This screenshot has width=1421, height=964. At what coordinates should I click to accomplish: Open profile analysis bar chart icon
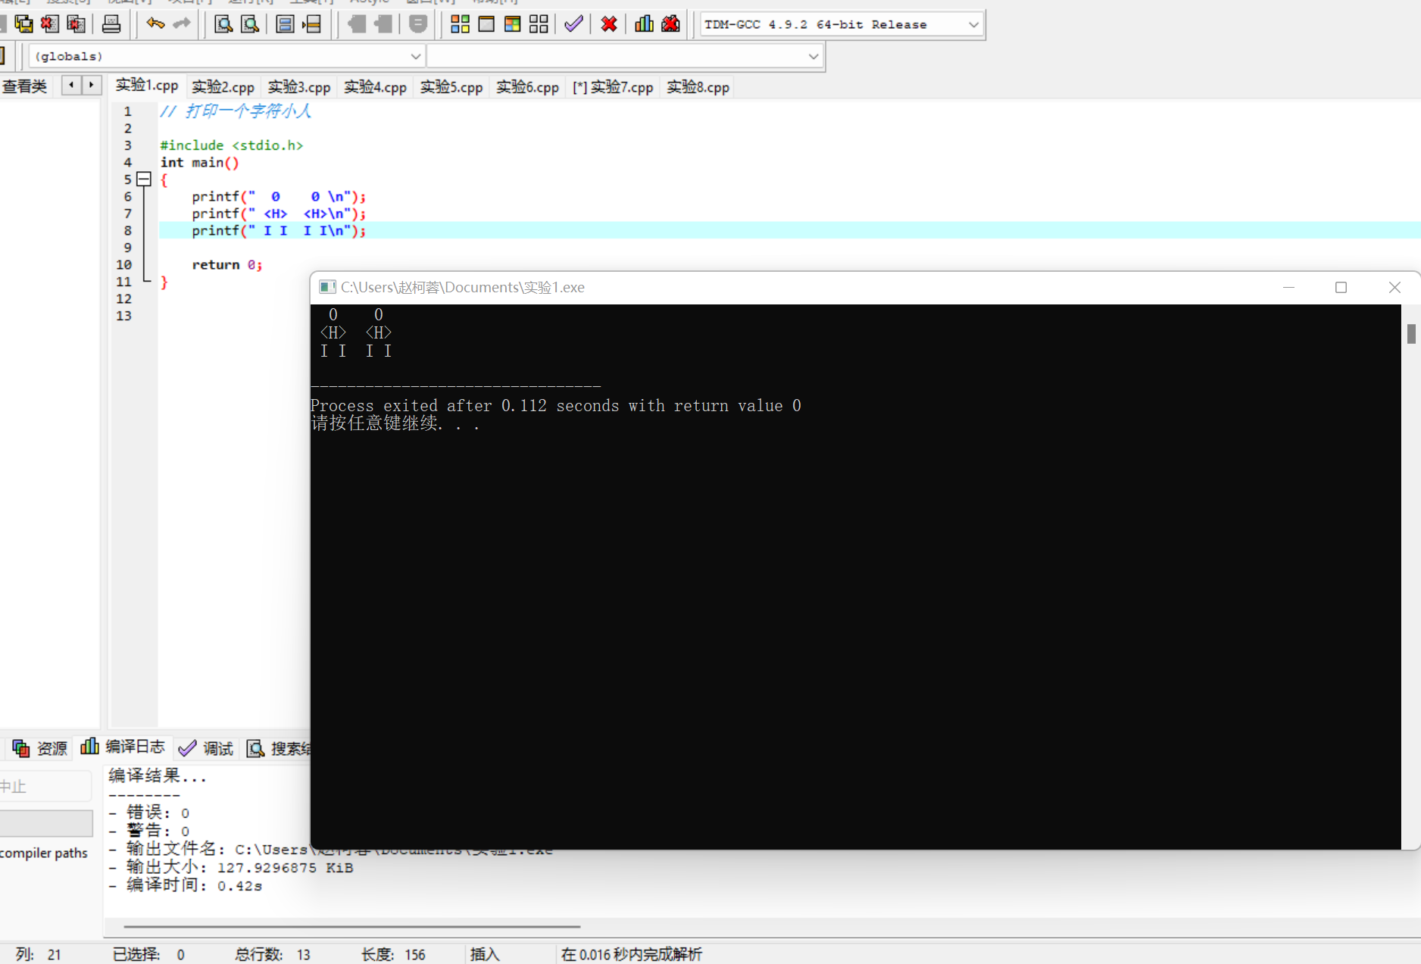click(645, 24)
